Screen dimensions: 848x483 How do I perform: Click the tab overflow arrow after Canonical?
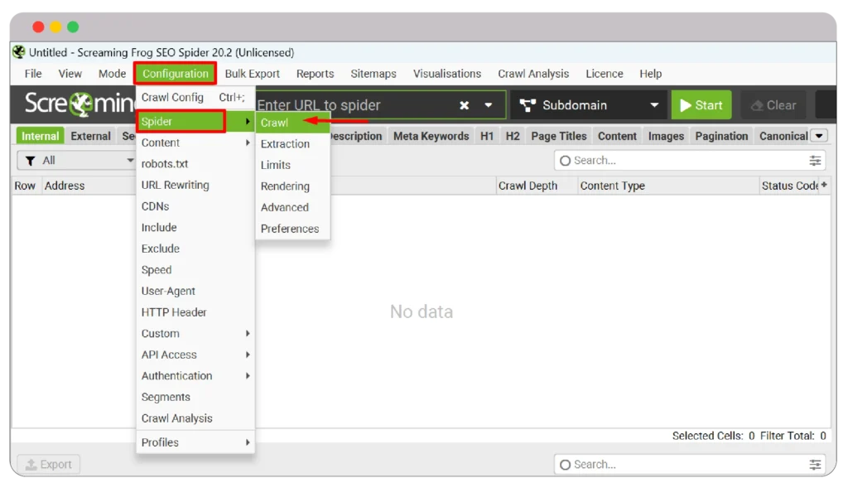coord(819,135)
